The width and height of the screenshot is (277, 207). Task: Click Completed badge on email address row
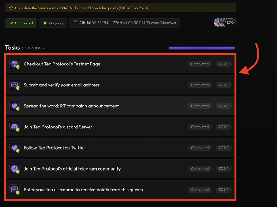pyautogui.click(x=200, y=85)
